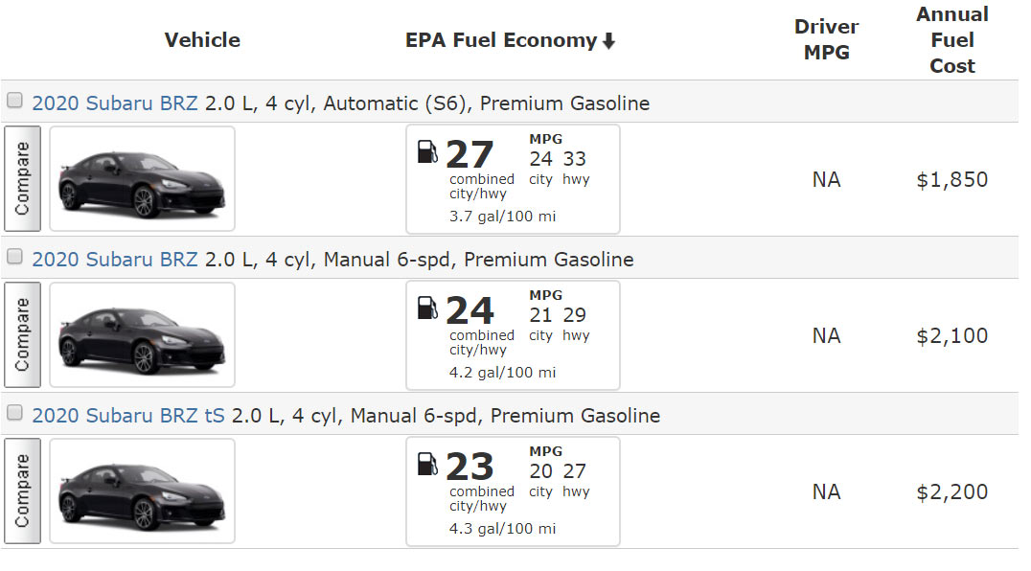The width and height of the screenshot is (1031, 571).
Task: Check the BRZ Manual 6-spd checkbox
Action: tap(14, 257)
